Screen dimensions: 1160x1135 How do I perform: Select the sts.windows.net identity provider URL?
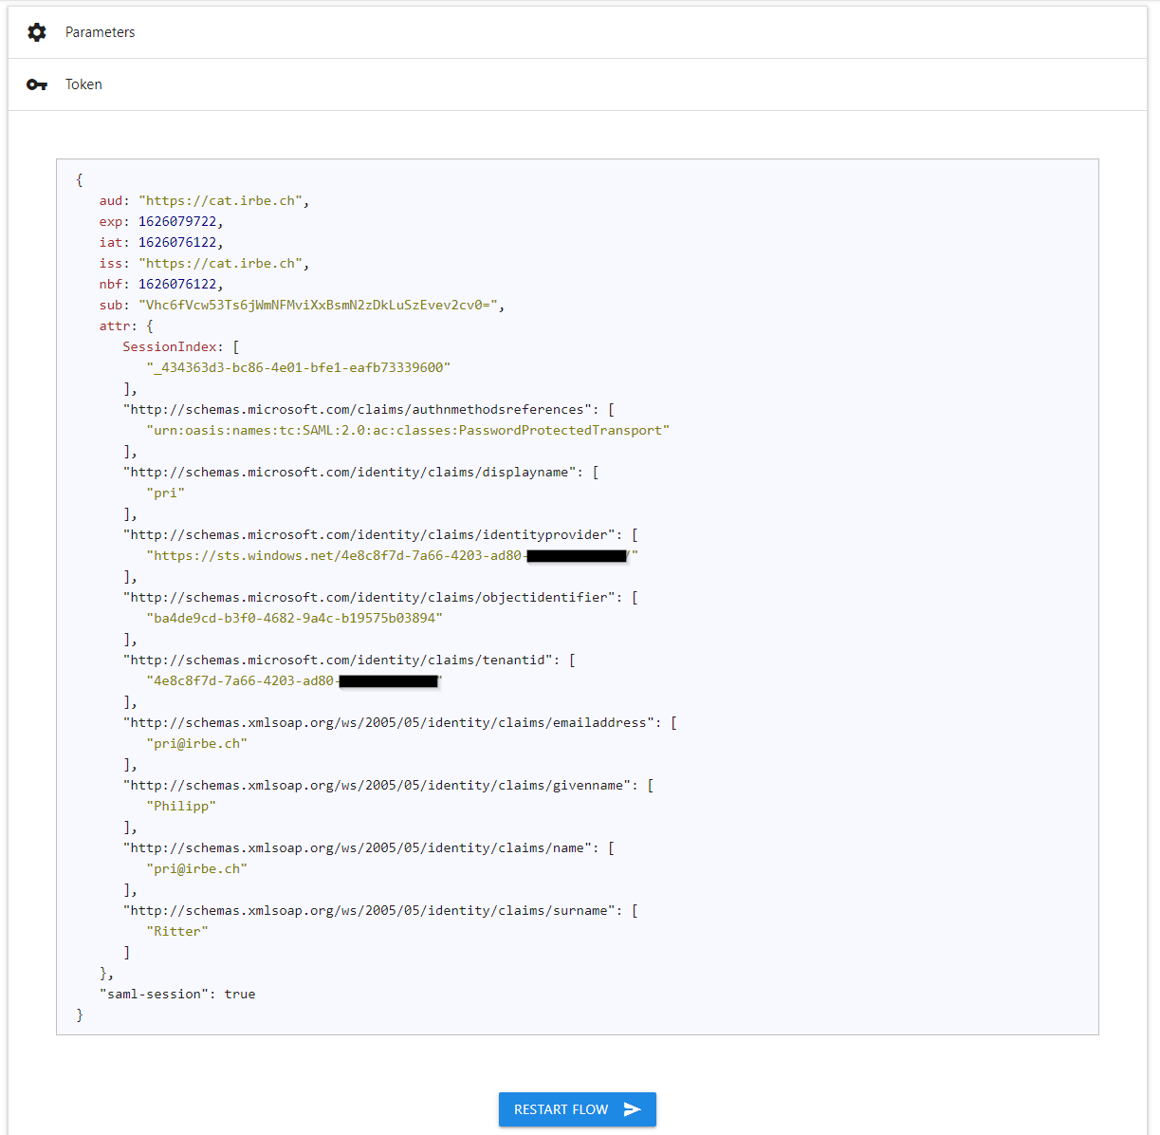[x=393, y=555]
